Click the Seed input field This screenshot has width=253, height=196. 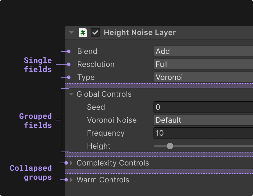[x=203, y=107]
